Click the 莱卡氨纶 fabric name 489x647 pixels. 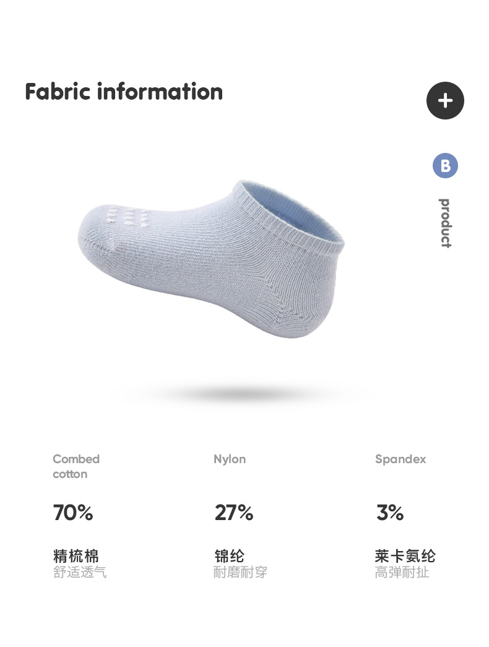click(x=405, y=555)
